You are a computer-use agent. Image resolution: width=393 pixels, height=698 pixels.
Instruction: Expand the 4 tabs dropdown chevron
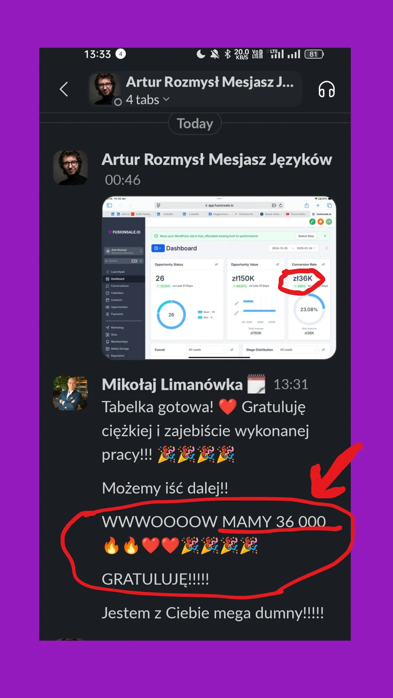[x=166, y=99]
